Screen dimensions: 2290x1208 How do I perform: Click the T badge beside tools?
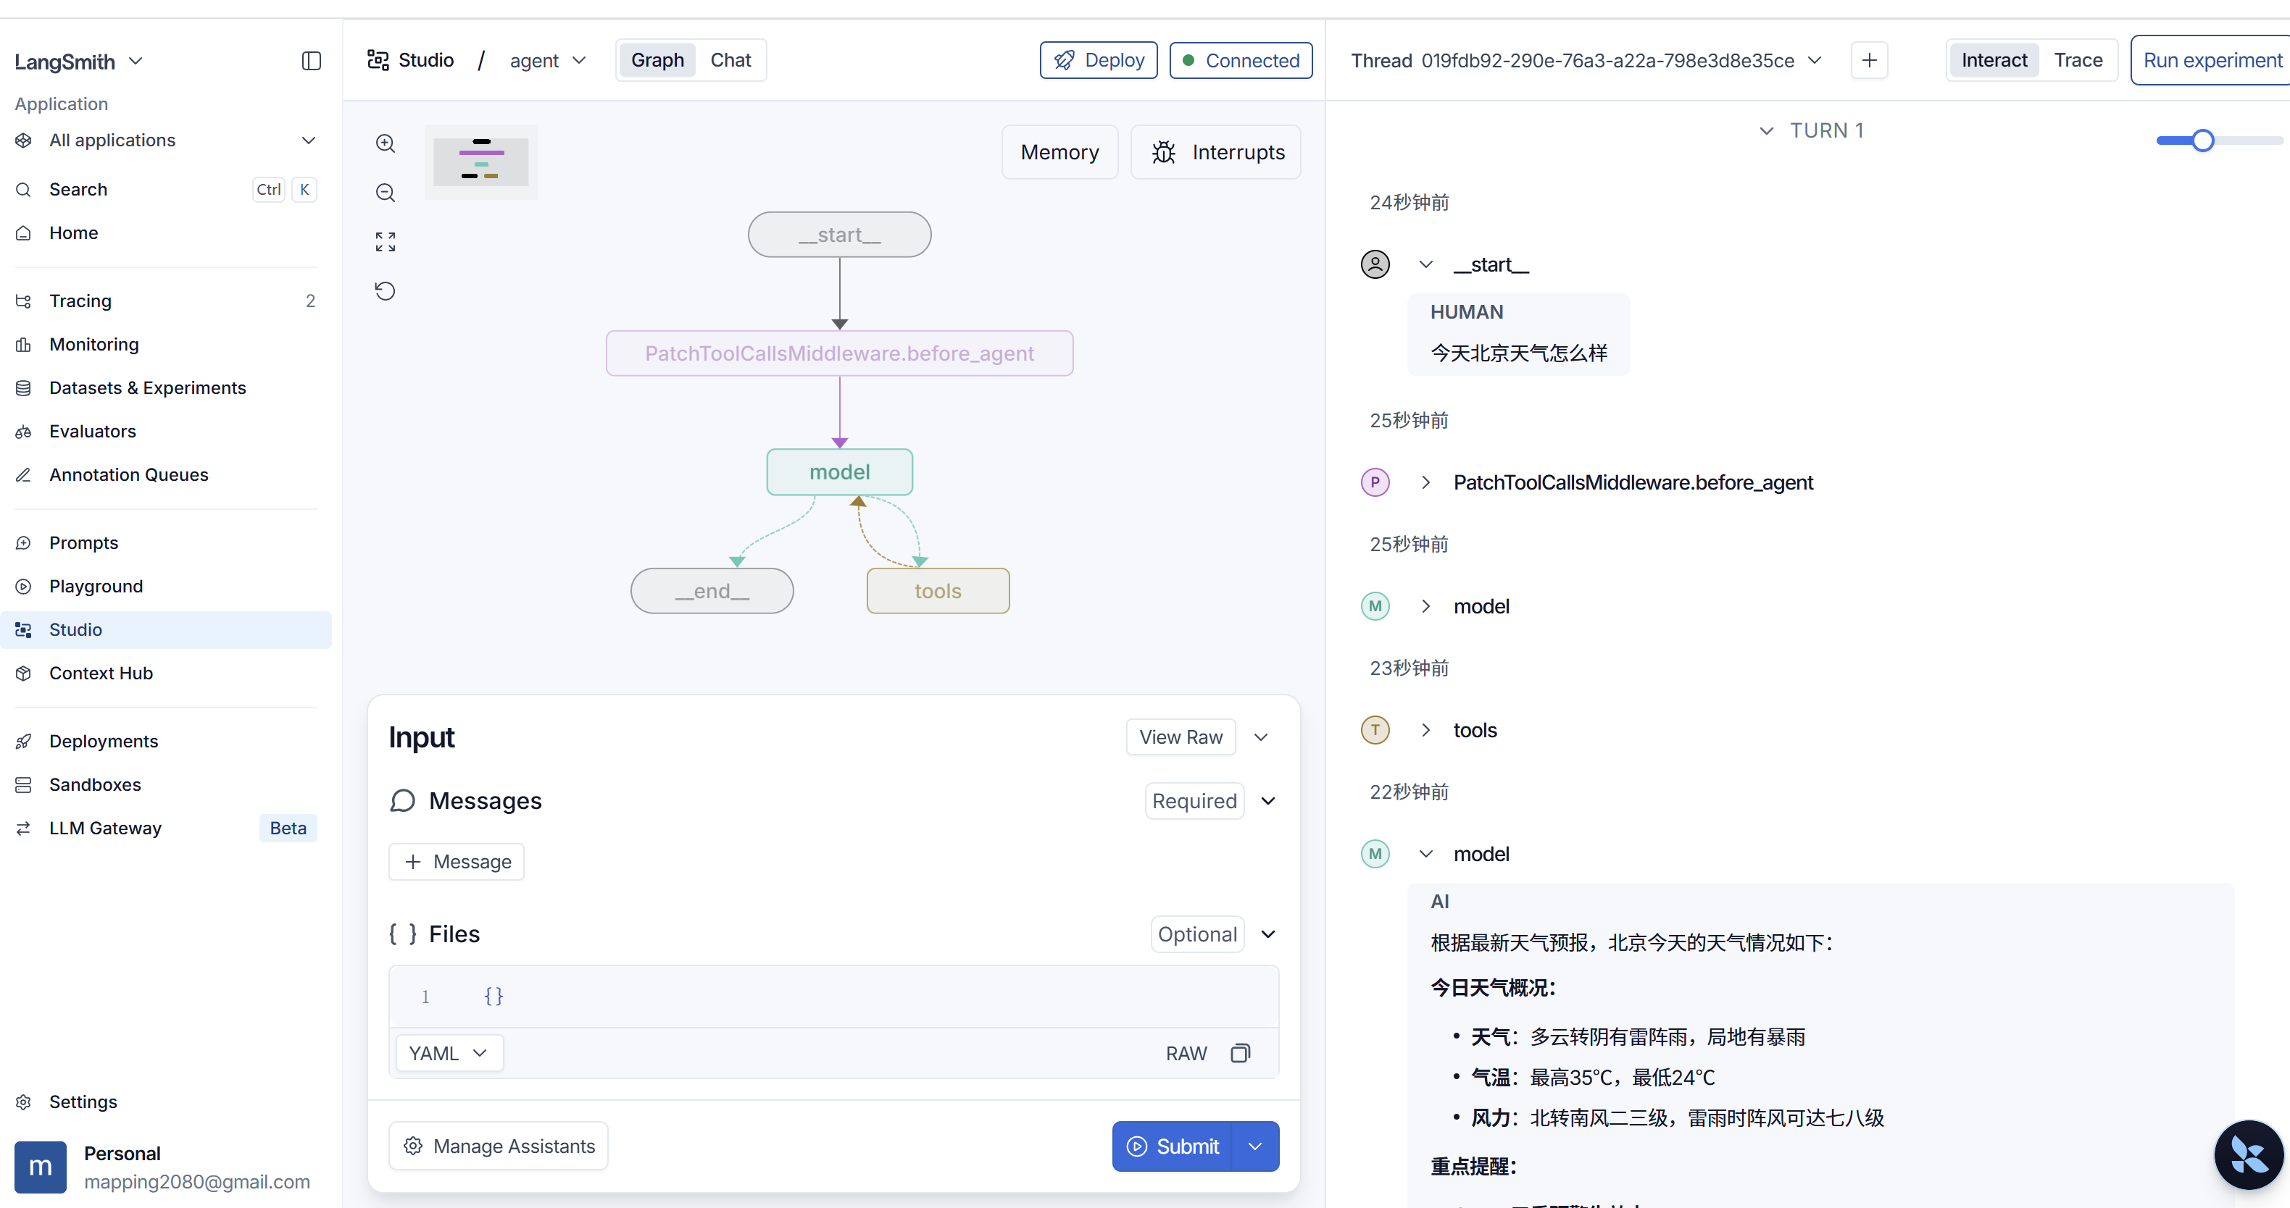(x=1374, y=729)
